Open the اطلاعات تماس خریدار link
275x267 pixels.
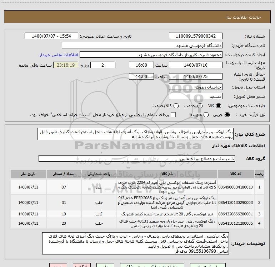[x=59, y=55]
